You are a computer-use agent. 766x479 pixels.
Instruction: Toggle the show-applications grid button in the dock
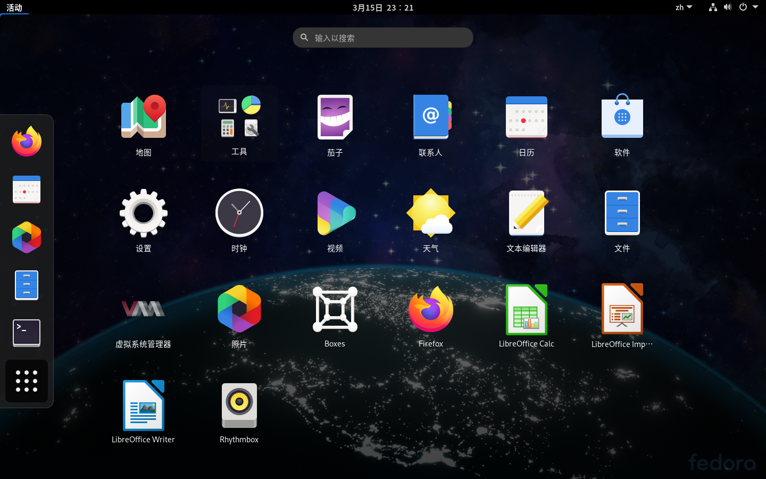pyautogui.click(x=27, y=381)
